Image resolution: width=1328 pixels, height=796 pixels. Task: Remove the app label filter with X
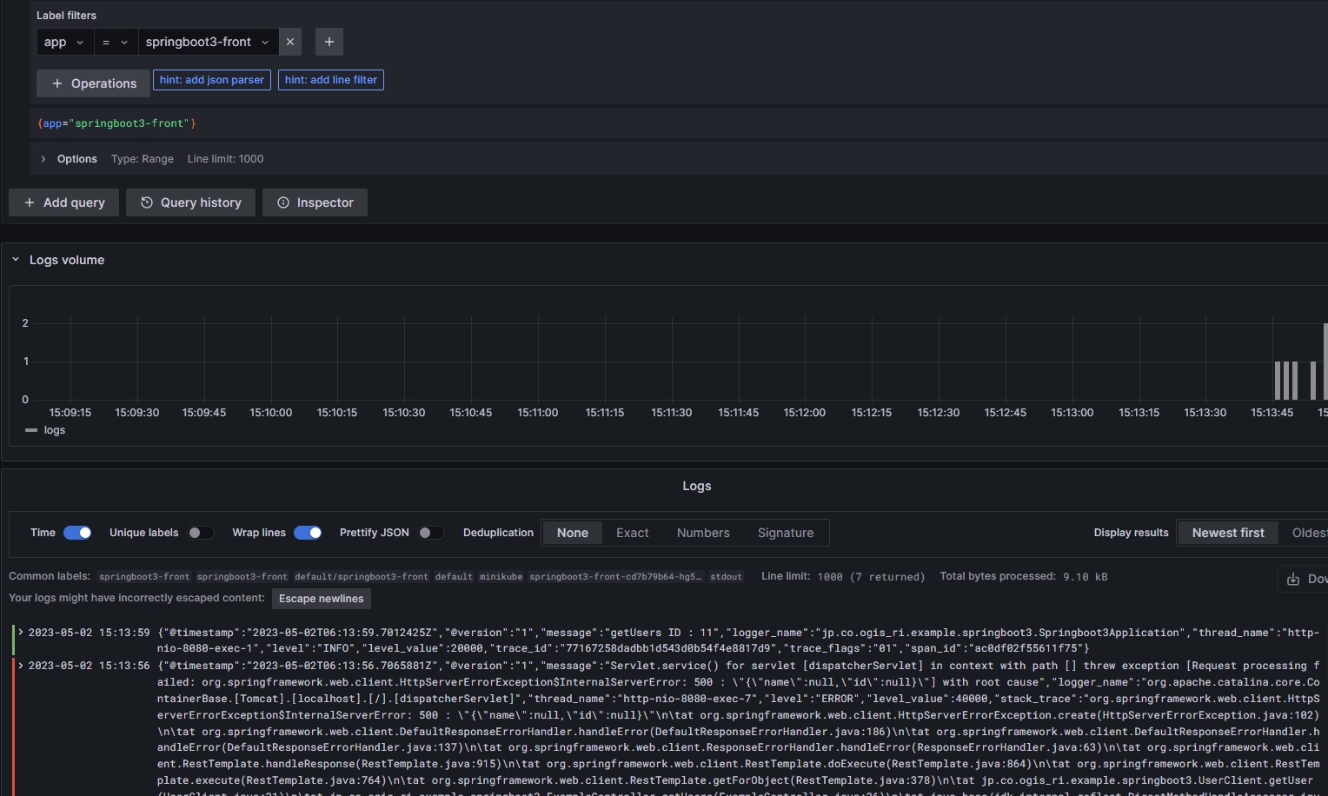[x=290, y=42]
